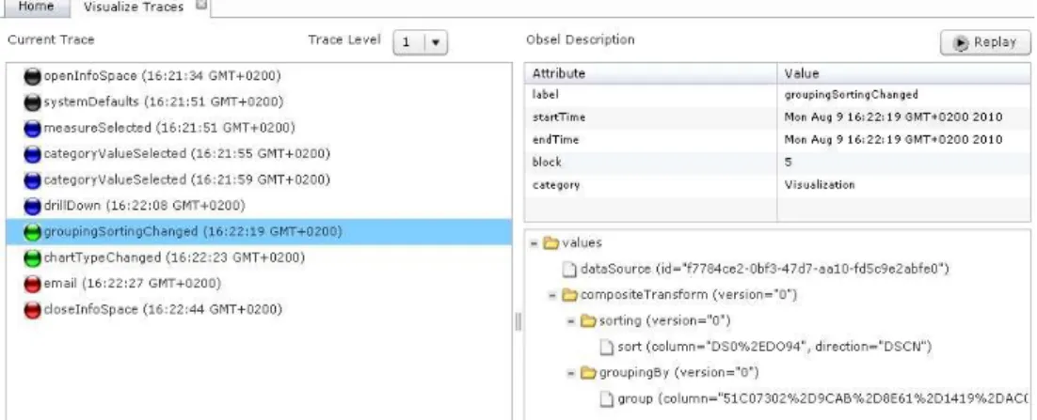Select the Visualize Traces tab
This screenshot has width=1037, height=420.
click(134, 8)
